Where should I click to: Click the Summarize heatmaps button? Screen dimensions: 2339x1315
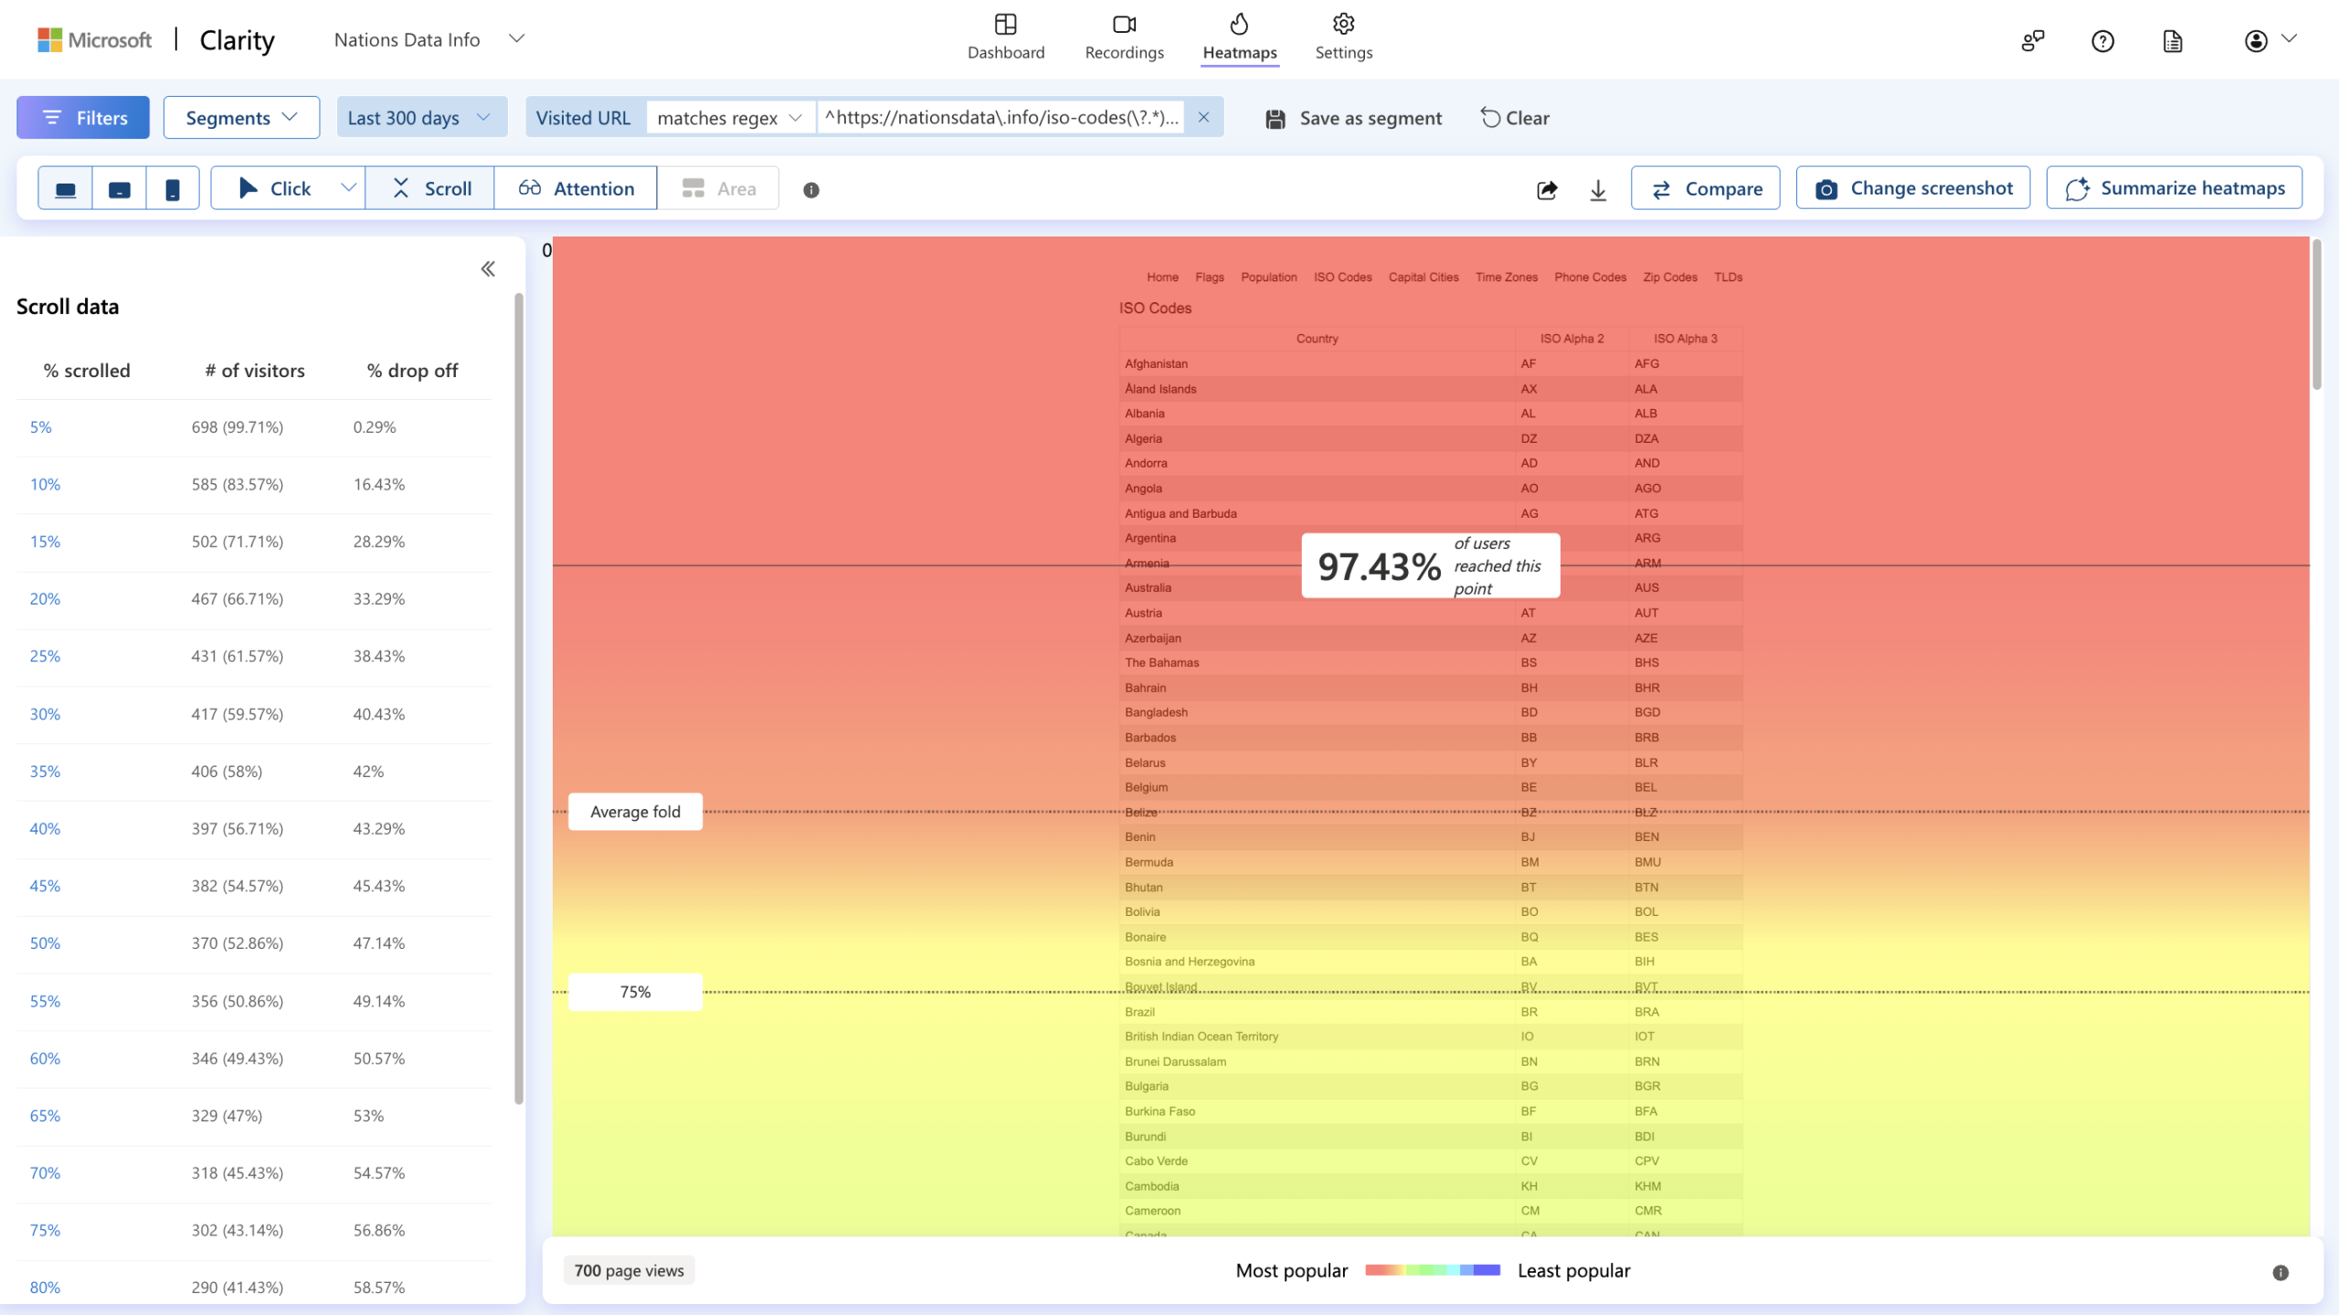tap(2174, 188)
